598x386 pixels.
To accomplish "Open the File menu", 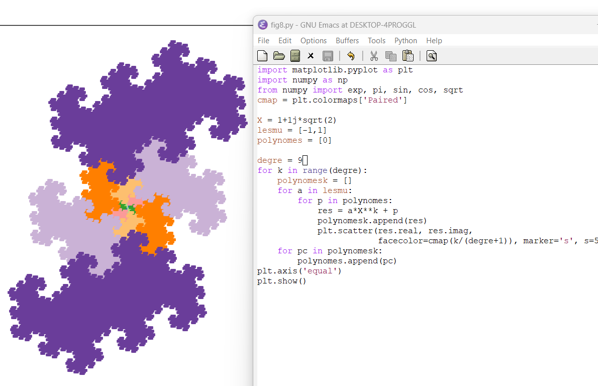I will click(x=263, y=41).
